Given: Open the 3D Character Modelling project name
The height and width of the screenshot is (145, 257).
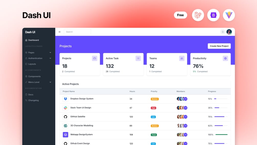Looking at the screenshot, I should 82,125.
